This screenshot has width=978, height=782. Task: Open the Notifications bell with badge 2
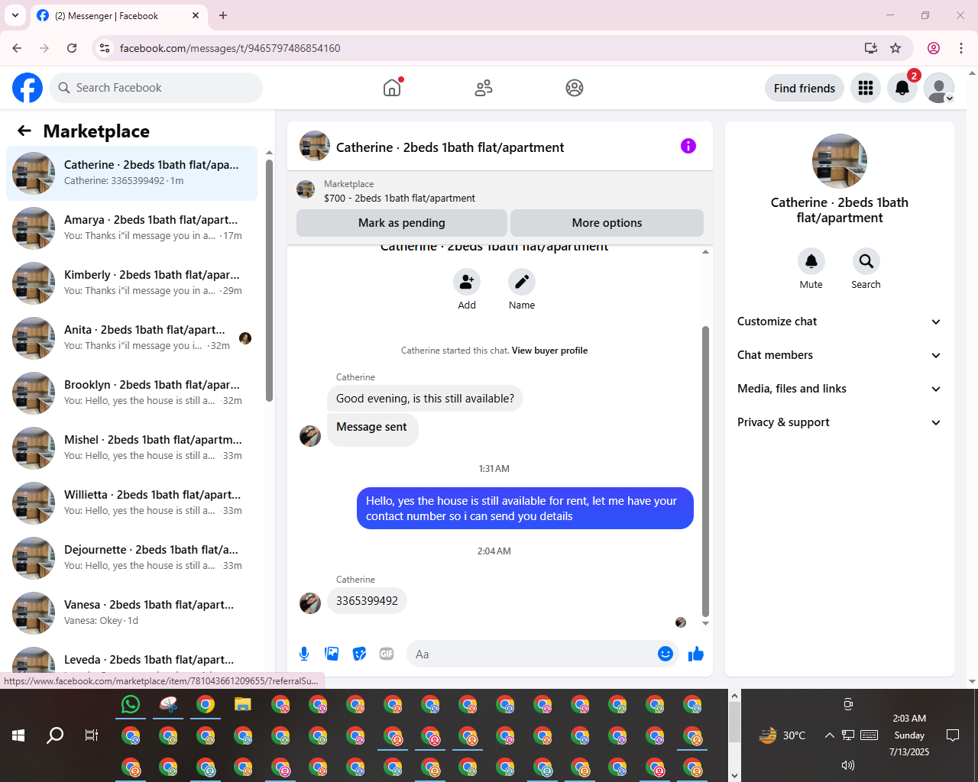pos(902,88)
